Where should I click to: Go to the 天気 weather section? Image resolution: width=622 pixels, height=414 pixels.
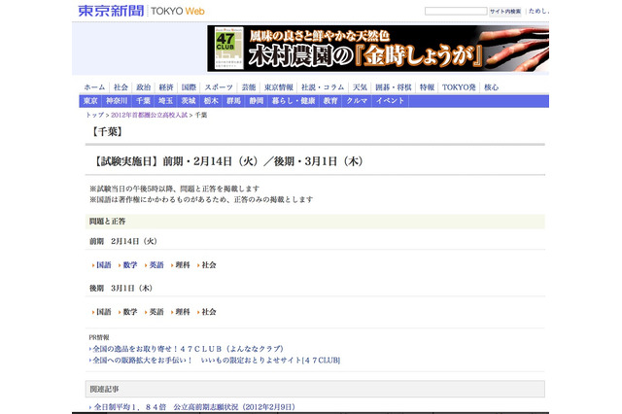[x=360, y=87]
